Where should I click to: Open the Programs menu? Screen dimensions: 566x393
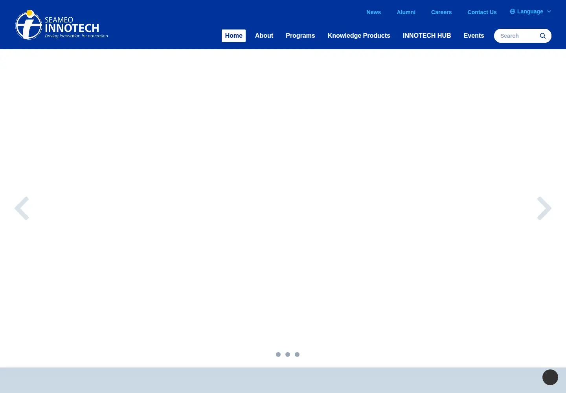tap(300, 36)
